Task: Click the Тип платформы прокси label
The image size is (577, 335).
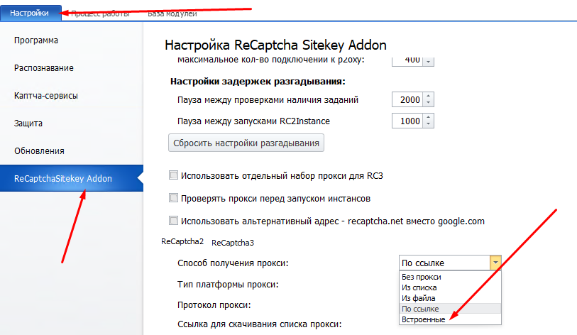Action: (x=228, y=285)
